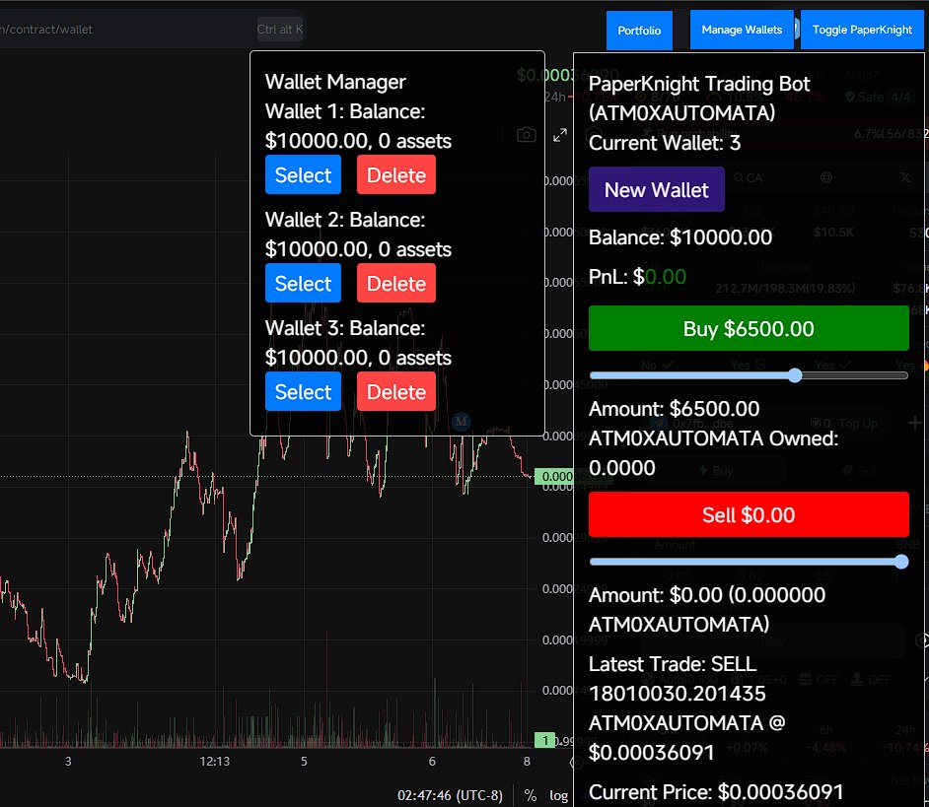The height and width of the screenshot is (807, 929).
Task: Adjust the sell amount slider handle
Action: [x=901, y=562]
